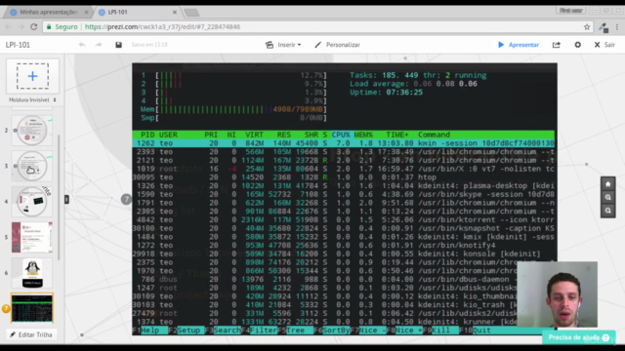
Task: Click the htop process row
Action: coord(343,177)
